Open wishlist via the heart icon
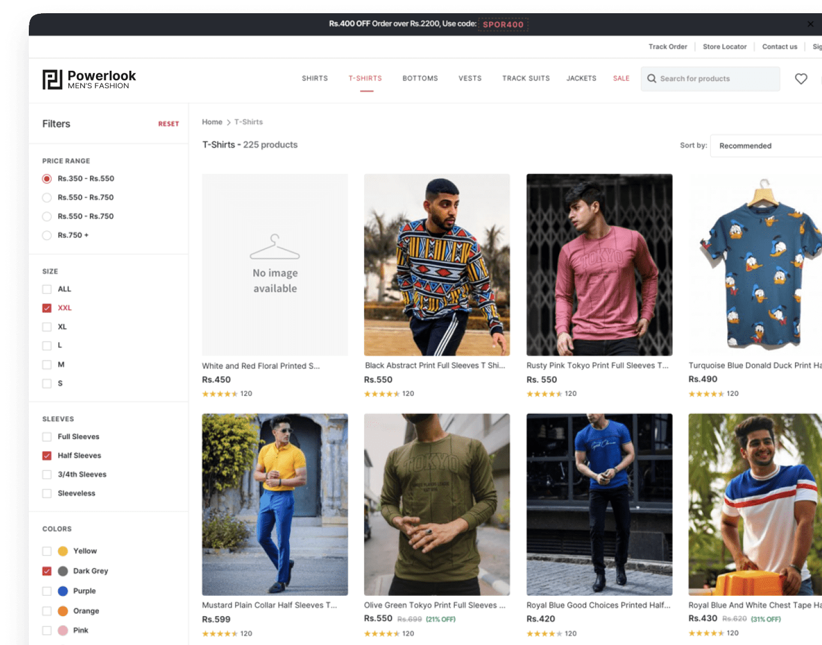Image resolution: width=822 pixels, height=645 pixels. point(801,79)
